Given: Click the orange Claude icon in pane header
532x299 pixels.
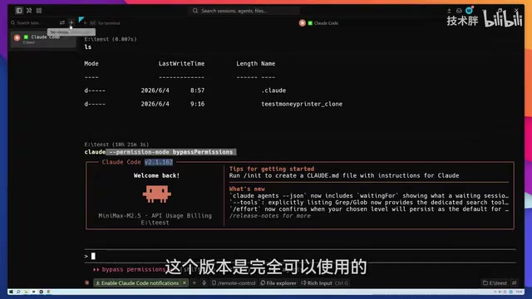Looking at the screenshot, I should [303, 23].
